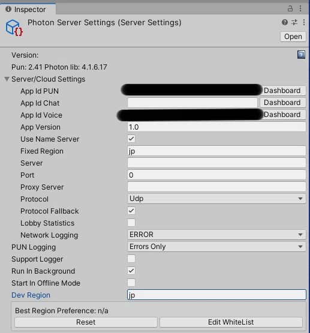Viewport: 310px width, 333px height.
Task: Click the App Id Chat input field
Action: pos(192,103)
